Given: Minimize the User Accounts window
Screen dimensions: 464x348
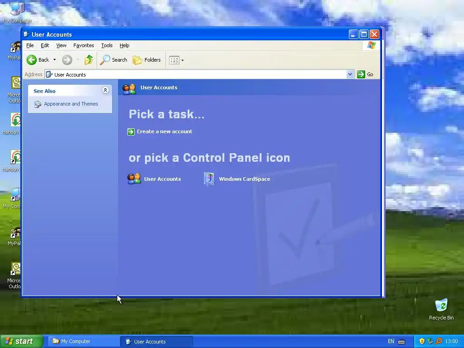Looking at the screenshot, I should [x=353, y=34].
